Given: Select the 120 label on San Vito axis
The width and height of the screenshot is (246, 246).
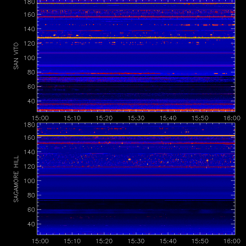Looking at the screenshot, I should click(x=29, y=43).
